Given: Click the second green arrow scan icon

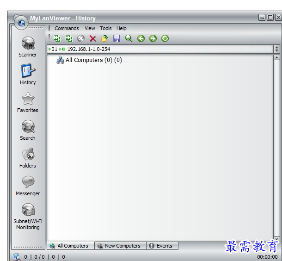Looking at the screenshot, I should tap(69, 38).
